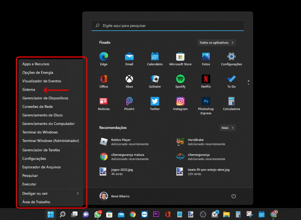Open taskbar search magnifier
The height and width of the screenshot is (220, 301).
pyautogui.click(x=63, y=214)
